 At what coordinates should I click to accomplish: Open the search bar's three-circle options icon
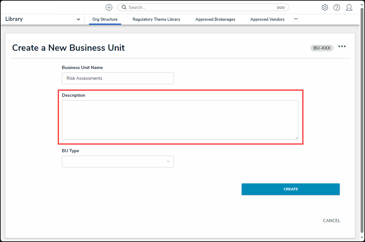280,8
